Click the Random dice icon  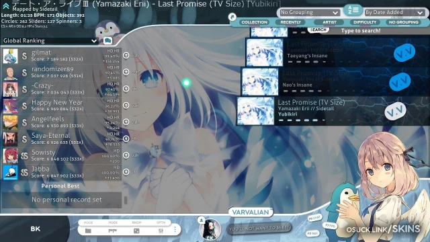click(x=136, y=231)
